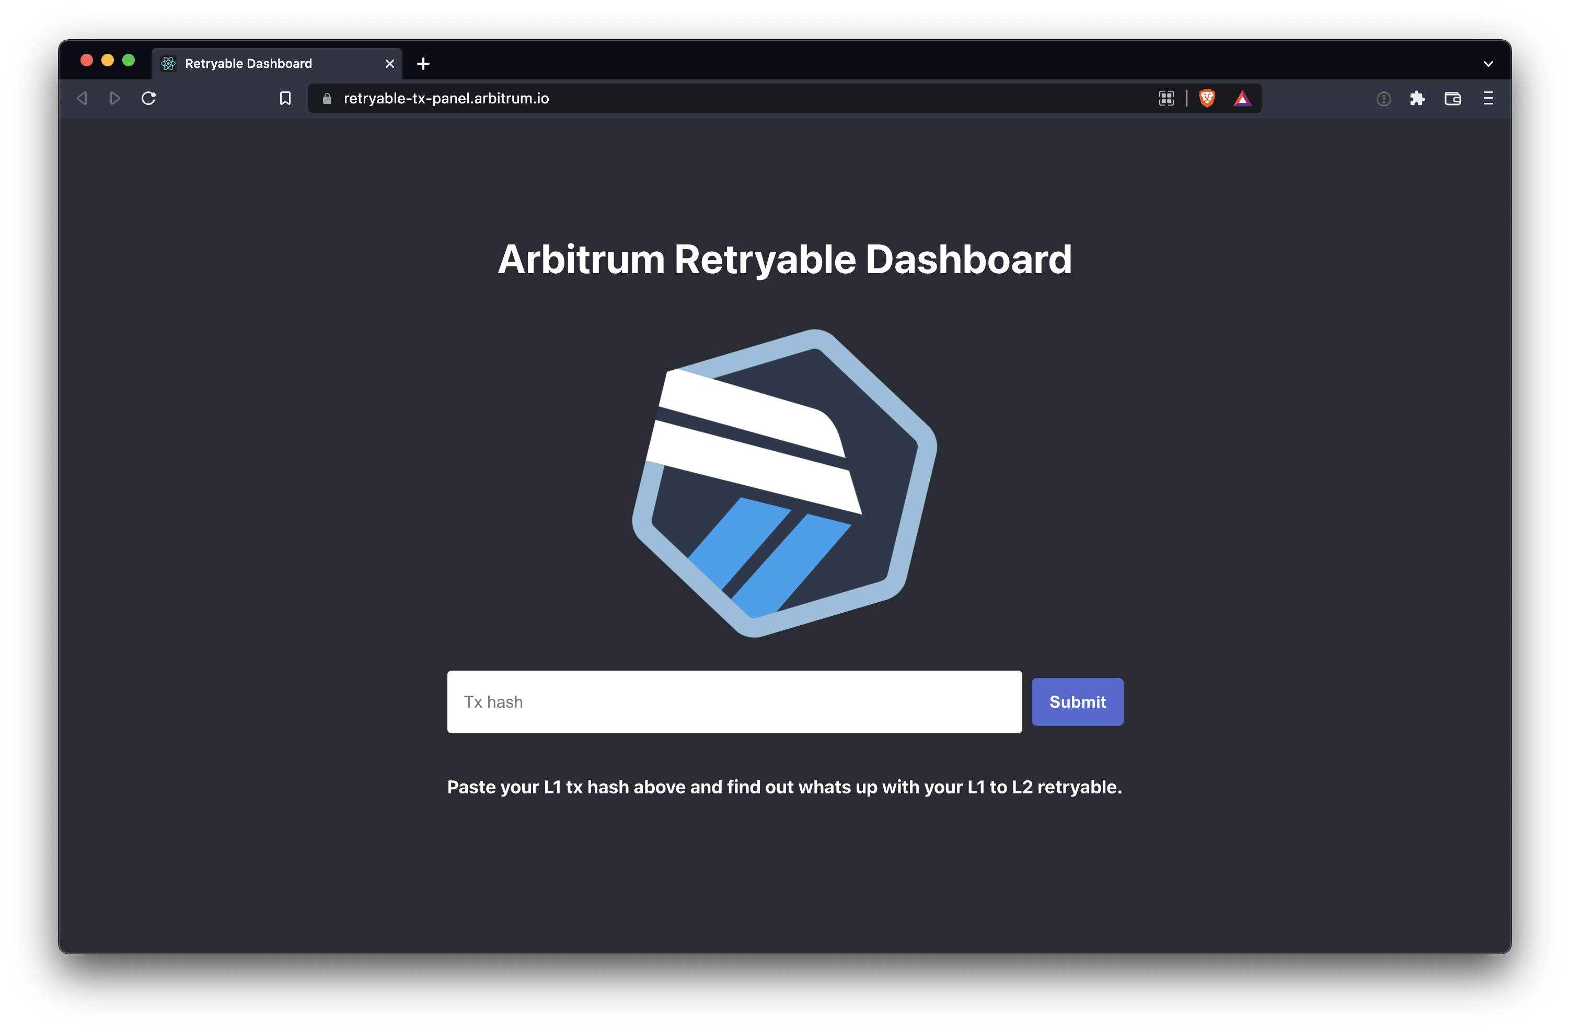Submit the transaction hash
Screen dimensions: 1570x1031
click(1077, 701)
